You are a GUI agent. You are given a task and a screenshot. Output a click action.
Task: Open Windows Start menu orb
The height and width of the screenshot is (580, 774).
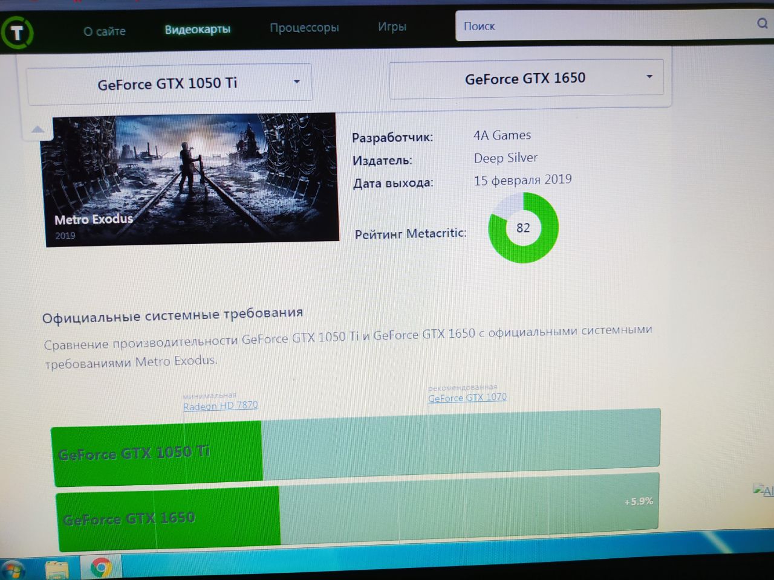[12, 570]
